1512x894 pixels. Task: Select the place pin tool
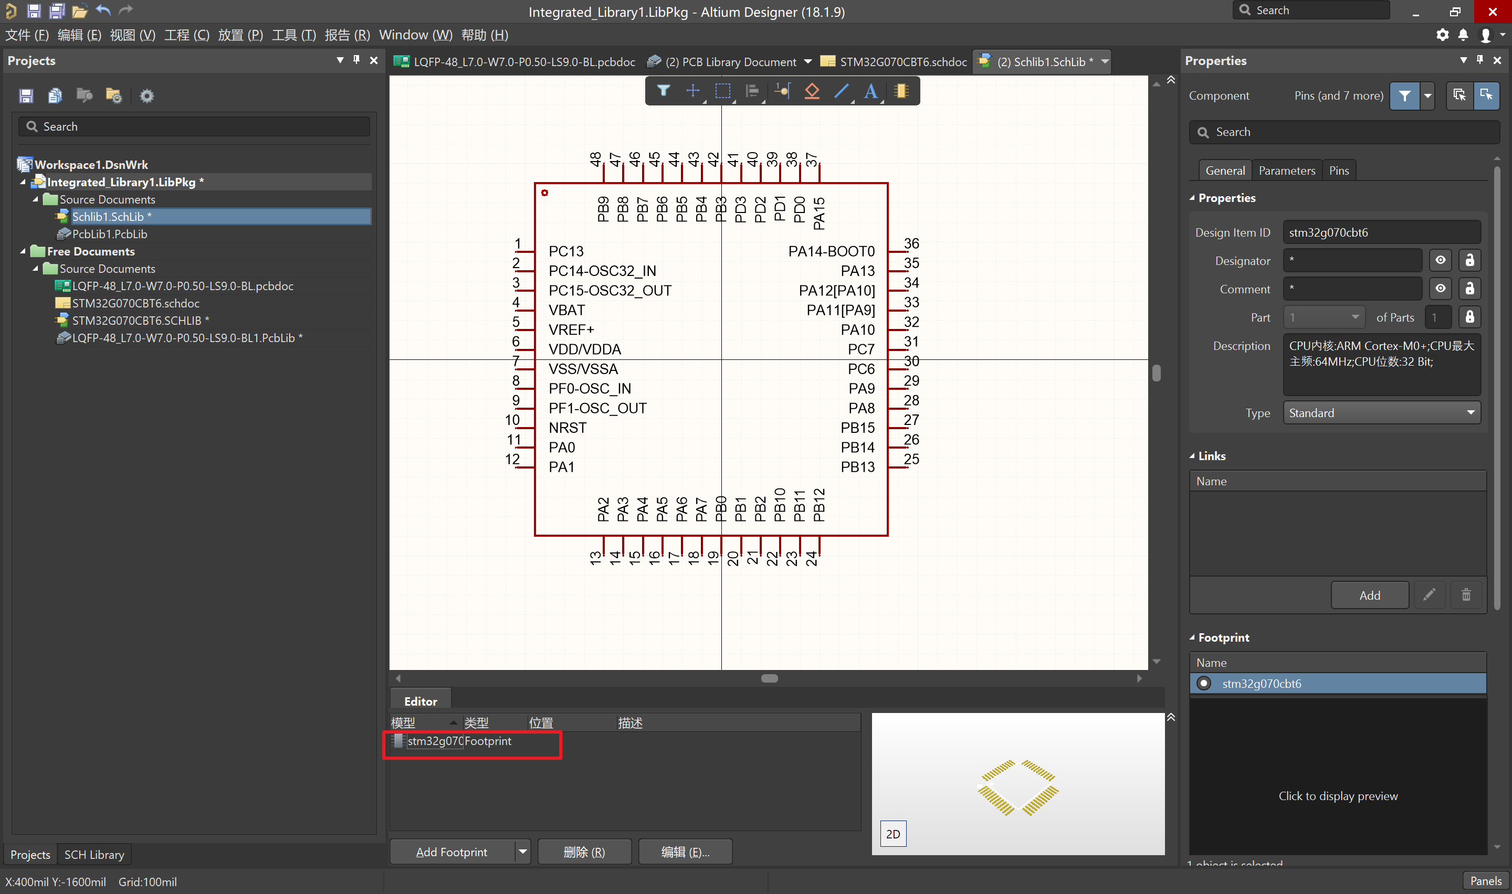click(782, 91)
